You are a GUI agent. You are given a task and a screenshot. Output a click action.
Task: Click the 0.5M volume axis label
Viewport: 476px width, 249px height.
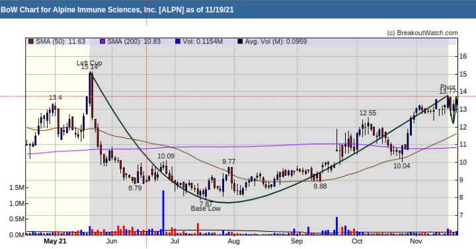17,219
